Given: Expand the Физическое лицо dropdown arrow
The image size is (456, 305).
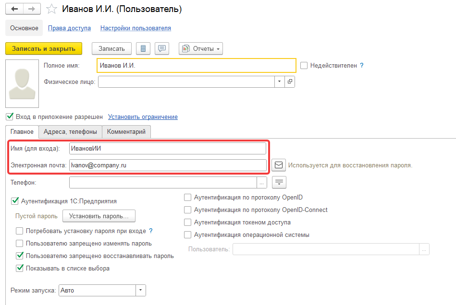Looking at the screenshot, I should (279, 82).
